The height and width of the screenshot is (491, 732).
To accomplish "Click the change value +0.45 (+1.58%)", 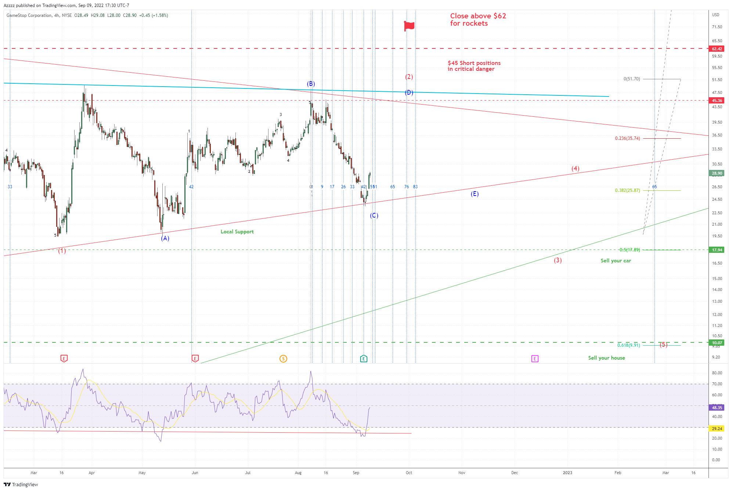I will (x=154, y=15).
